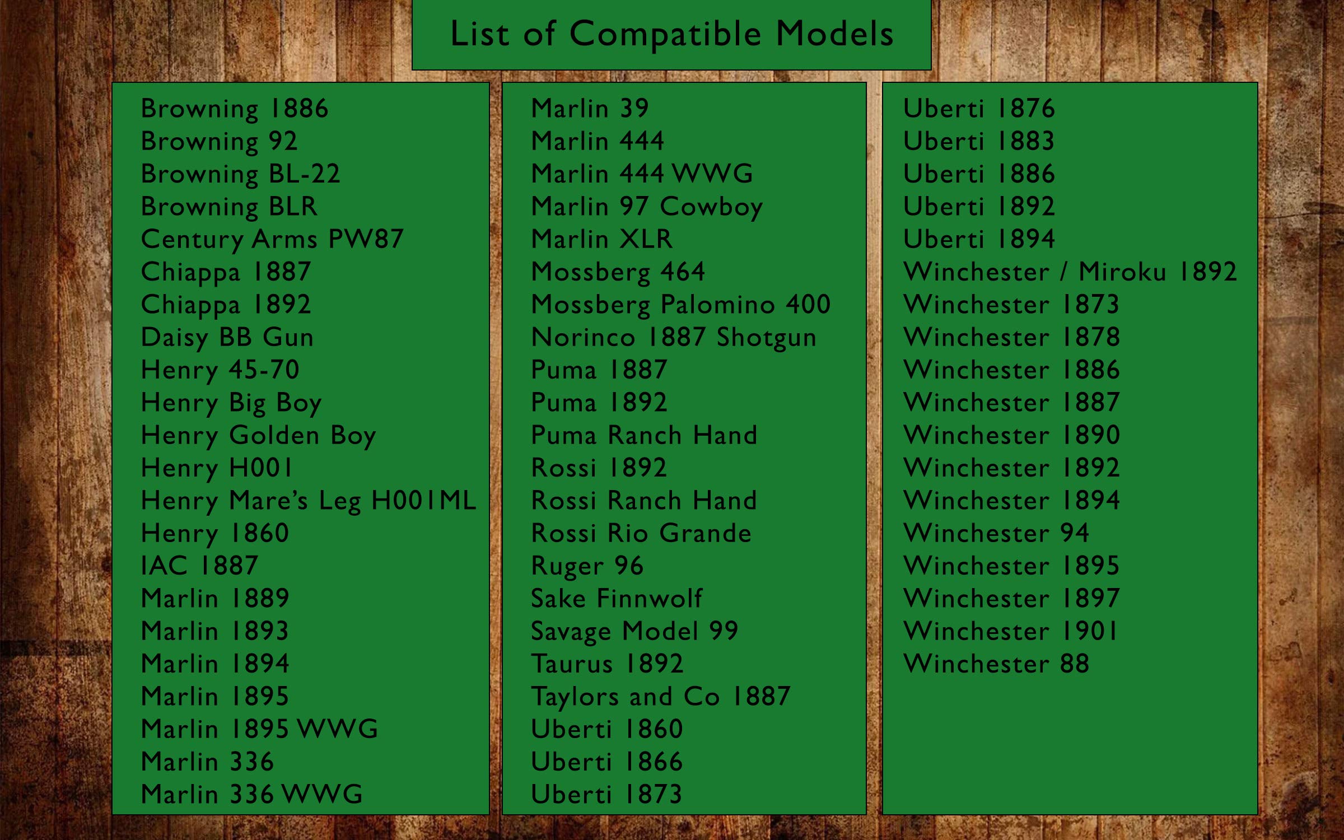This screenshot has height=840, width=1344.
Task: Select Winchester / Miroku 1892 entry
Action: [1070, 272]
